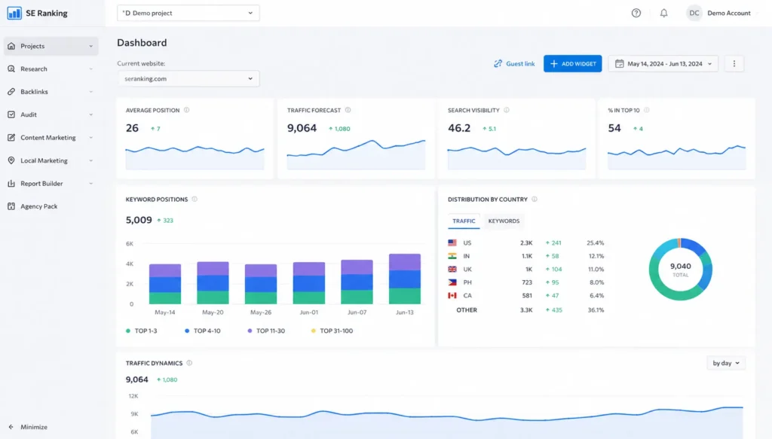This screenshot has height=439, width=772.
Task: Open the May 14 - Jun 13 date range dropdown
Action: click(663, 64)
